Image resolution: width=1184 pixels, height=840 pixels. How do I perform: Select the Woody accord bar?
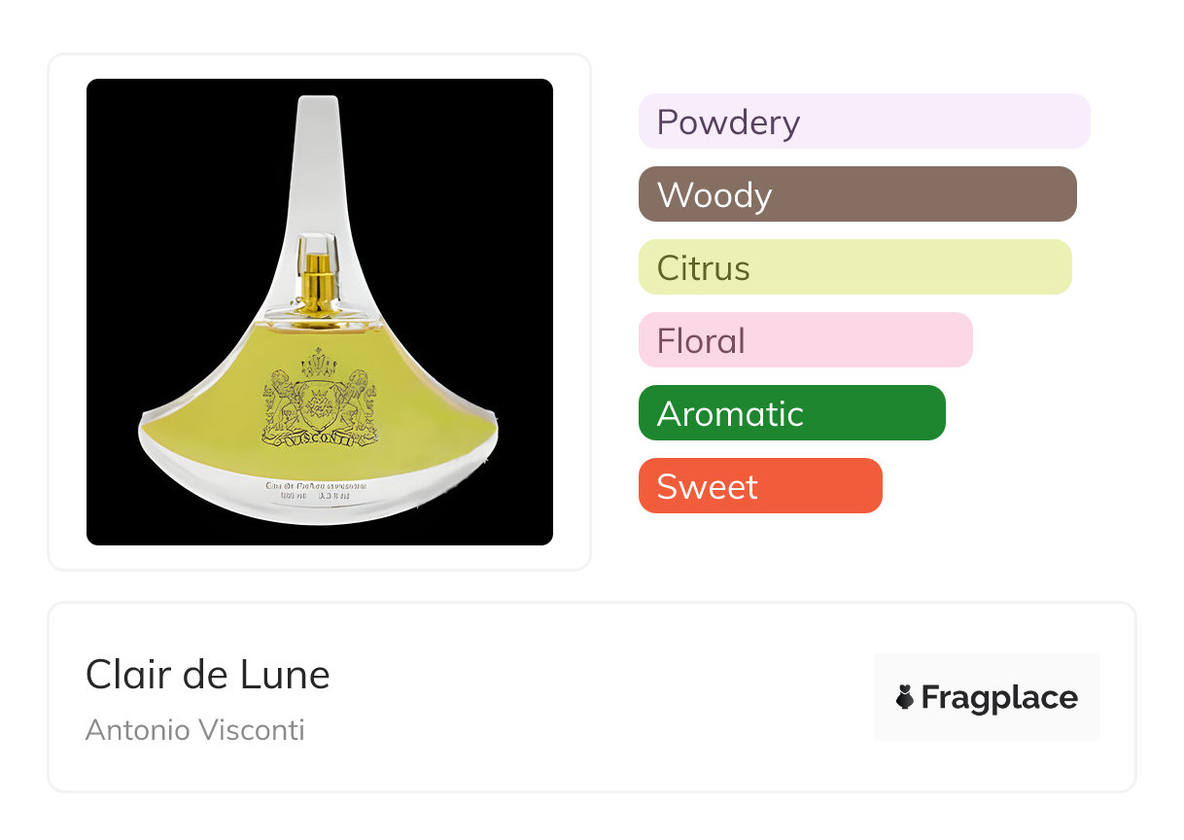(856, 194)
